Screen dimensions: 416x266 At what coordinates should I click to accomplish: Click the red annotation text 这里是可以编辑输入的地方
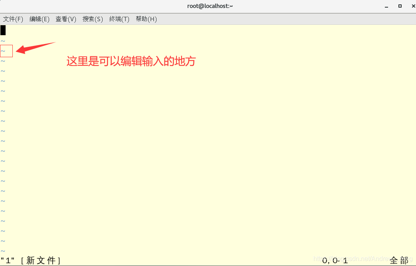(x=131, y=61)
